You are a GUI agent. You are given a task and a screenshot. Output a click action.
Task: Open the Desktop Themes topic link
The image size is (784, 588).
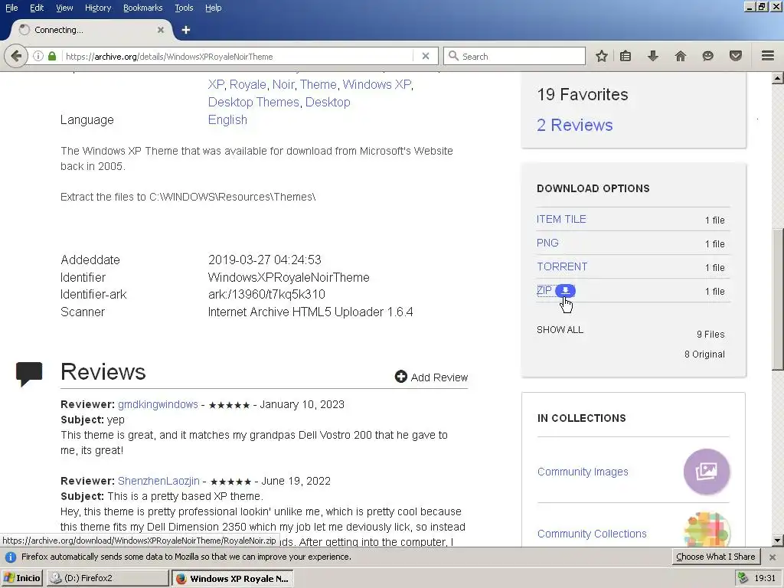(x=253, y=102)
